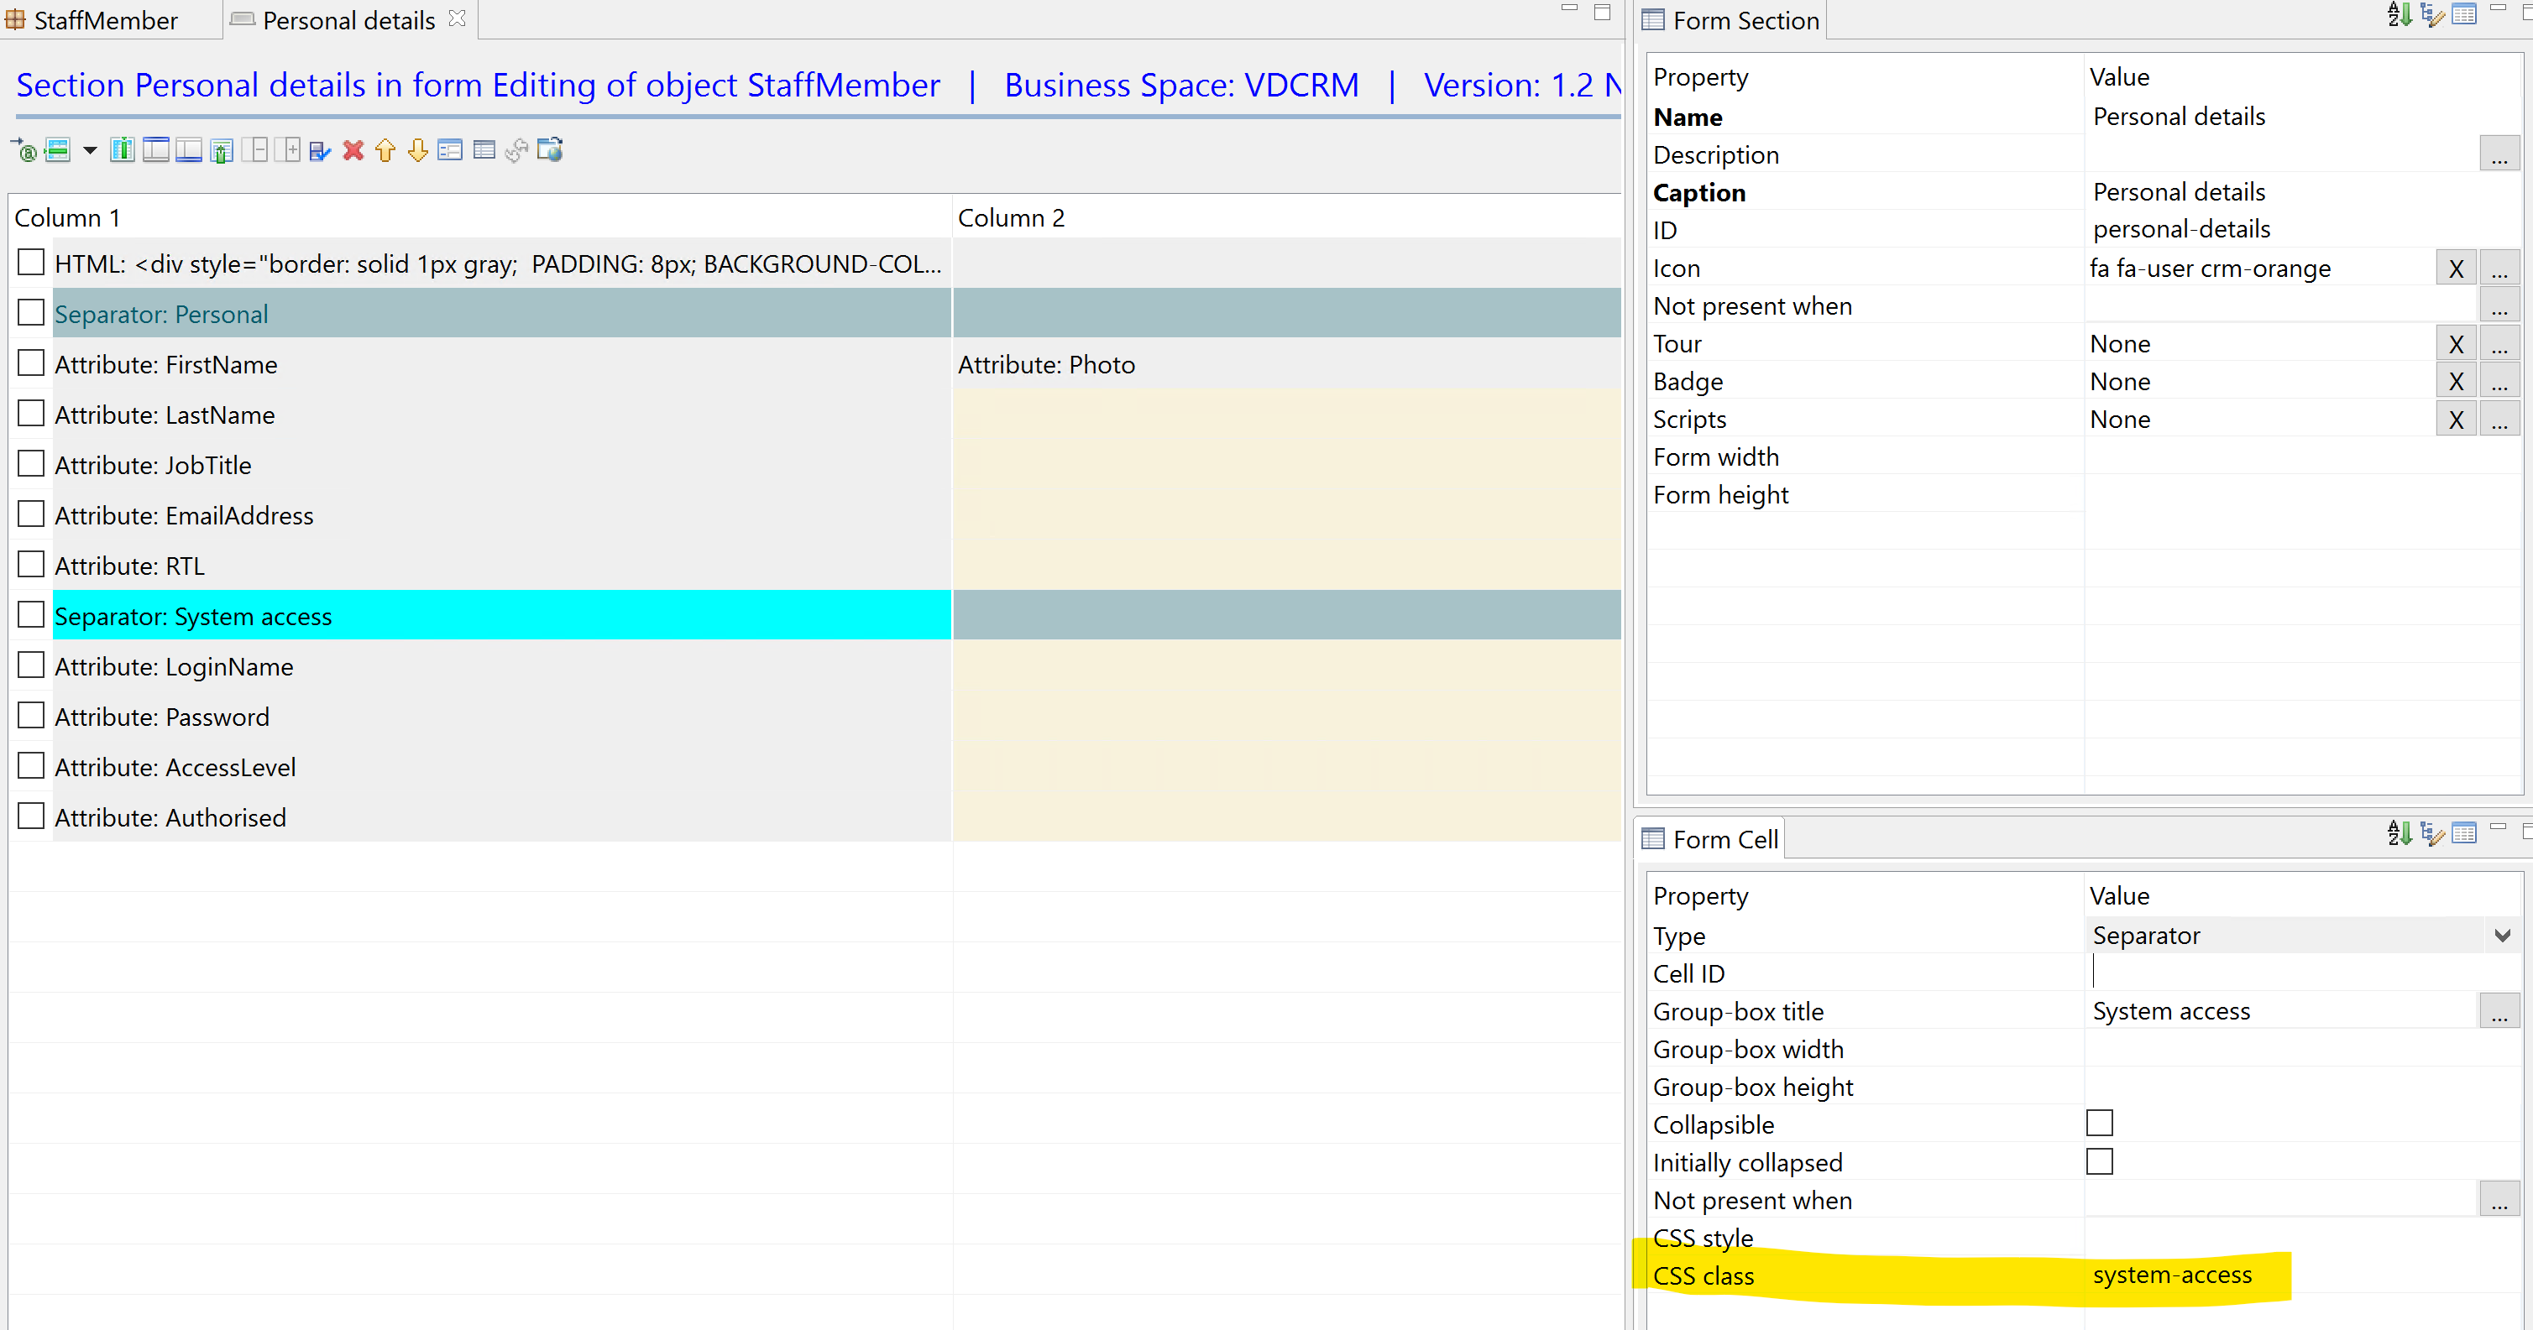Open the Type dropdown showing Separator
Screen dimensions: 2533x1330
click(x=2503, y=935)
